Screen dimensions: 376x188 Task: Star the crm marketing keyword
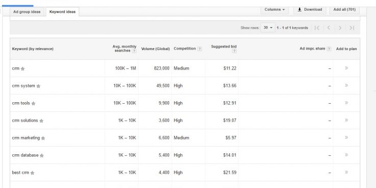coord(43,138)
